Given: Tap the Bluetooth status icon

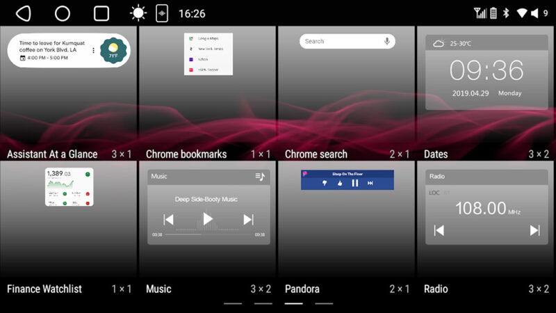Looking at the screenshot, I should 506,13.
